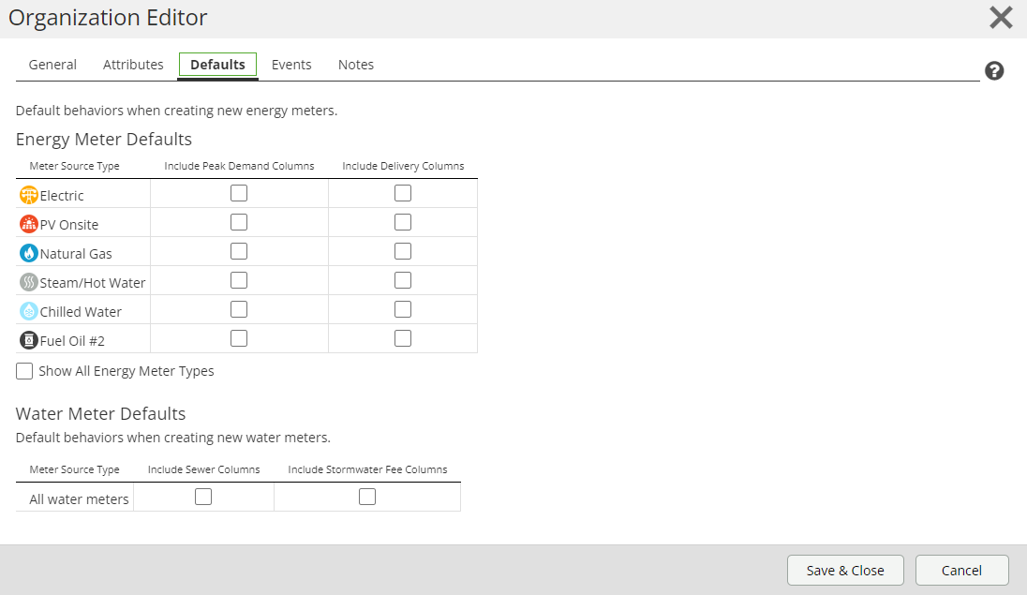Close the Organization Editor with X
Viewport: 1027px width, 595px height.
[x=1001, y=18]
